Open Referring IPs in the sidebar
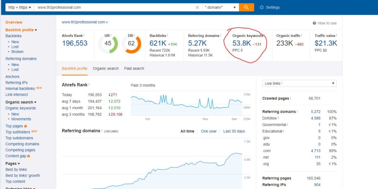The image size is (378, 189). [17, 83]
